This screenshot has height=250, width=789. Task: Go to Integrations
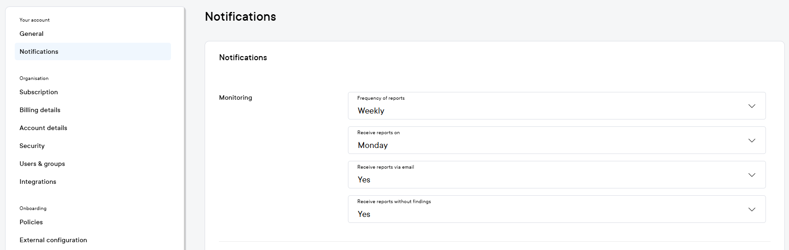click(x=38, y=182)
